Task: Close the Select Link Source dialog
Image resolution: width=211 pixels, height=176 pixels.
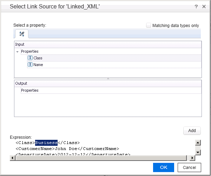Action: [x=204, y=6]
